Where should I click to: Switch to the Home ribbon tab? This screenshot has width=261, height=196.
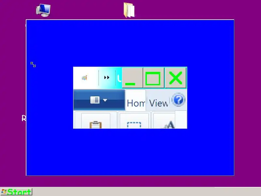click(x=136, y=100)
